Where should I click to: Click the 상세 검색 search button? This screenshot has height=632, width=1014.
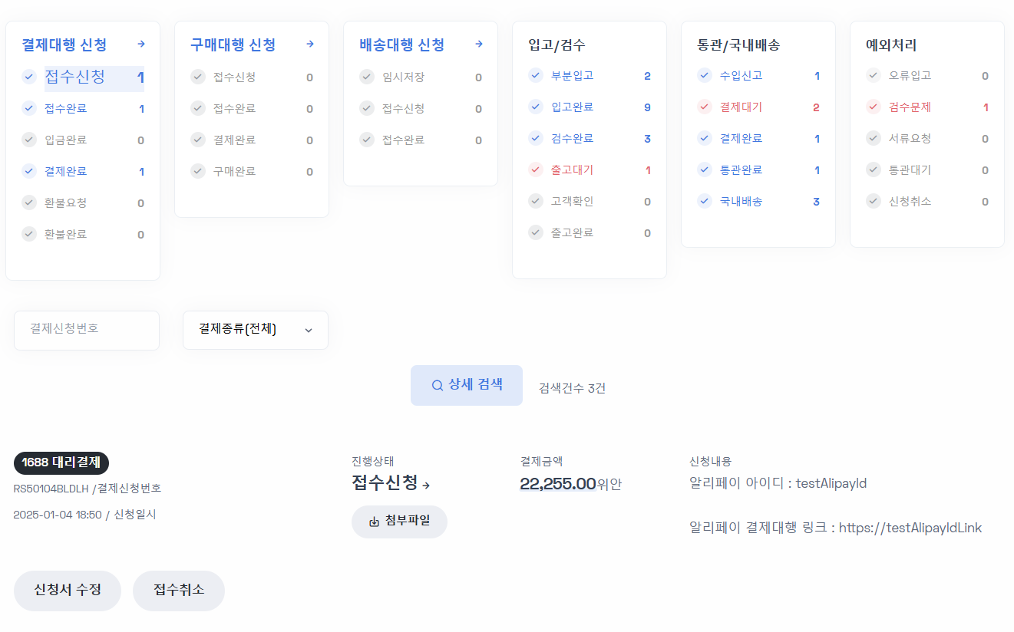coord(466,385)
